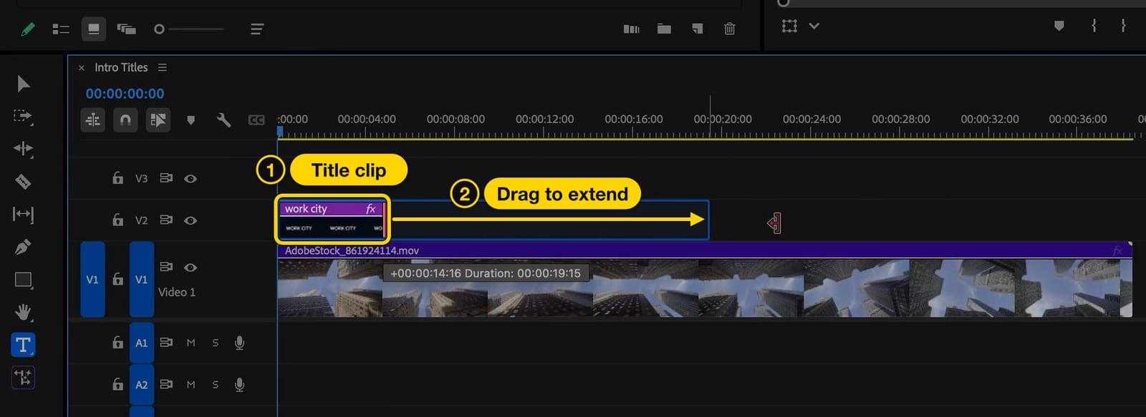This screenshot has width=1146, height=417.
Task: Open Intro Titles panel menu
Action: (163, 67)
